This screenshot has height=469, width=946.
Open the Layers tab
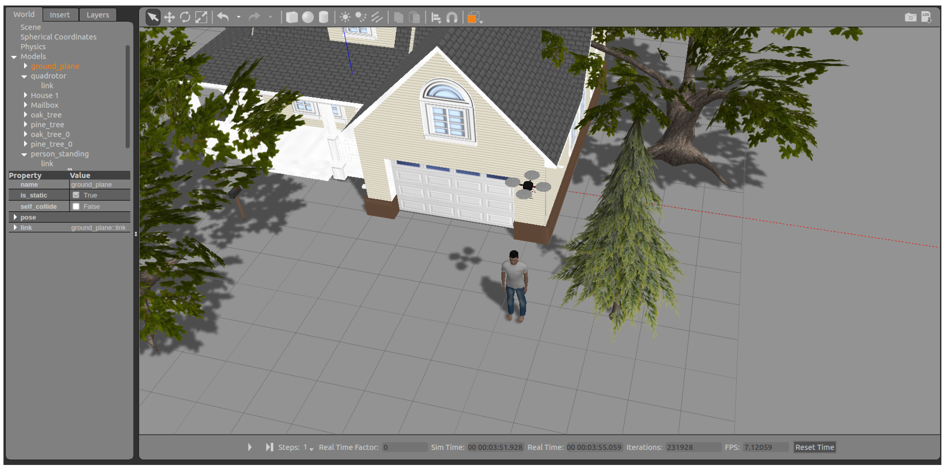[97, 15]
